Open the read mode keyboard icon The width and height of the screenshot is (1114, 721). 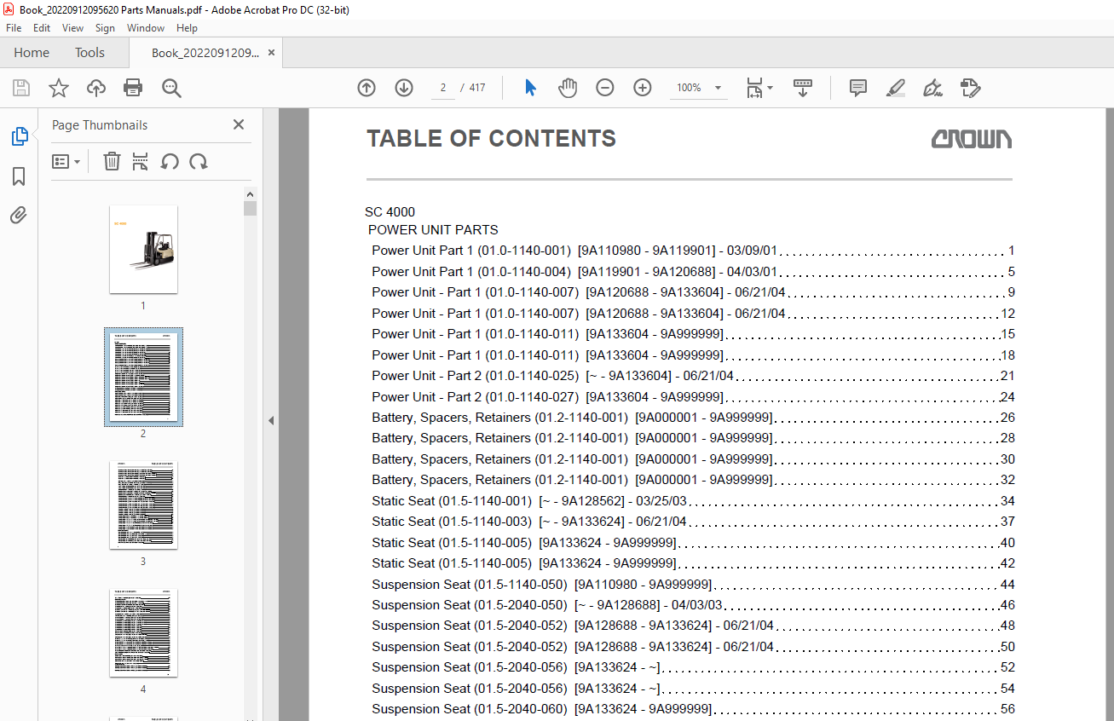[803, 88]
